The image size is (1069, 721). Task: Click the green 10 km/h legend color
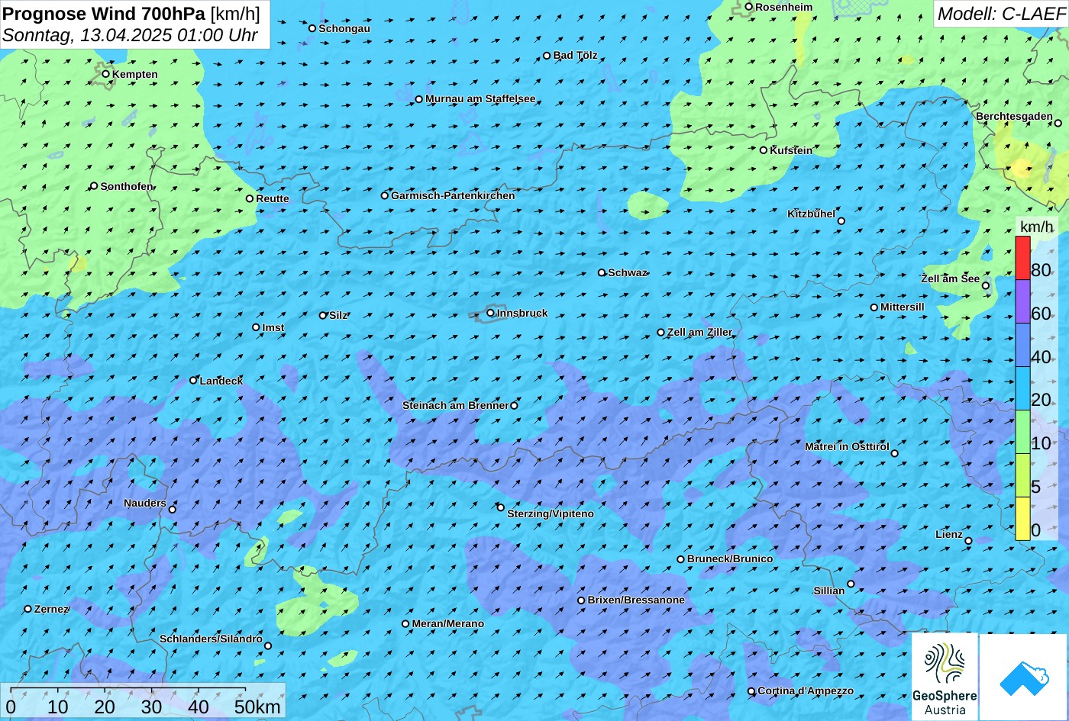[x=1022, y=432]
